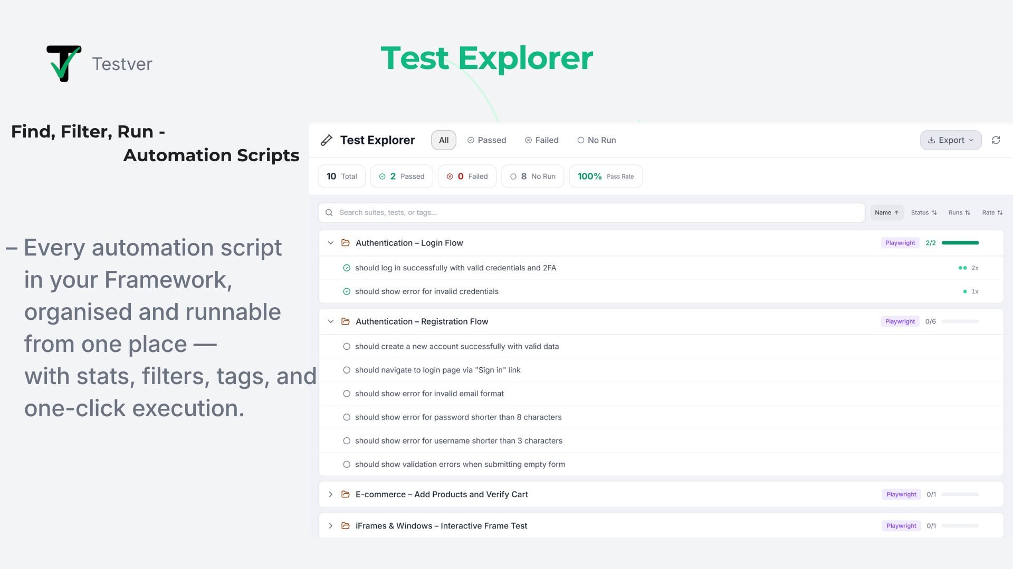Click the 0/6 count on Registration Flow
The image size is (1013, 569).
[931, 321]
